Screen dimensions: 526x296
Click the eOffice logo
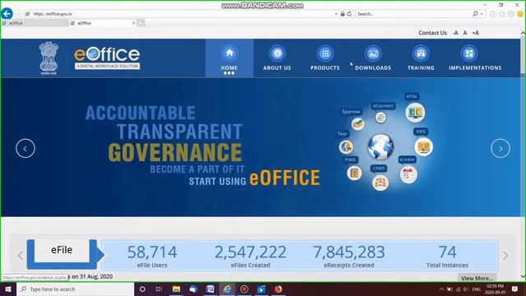(x=107, y=58)
